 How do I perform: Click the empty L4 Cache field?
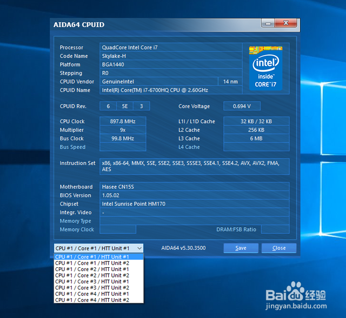click(x=256, y=147)
